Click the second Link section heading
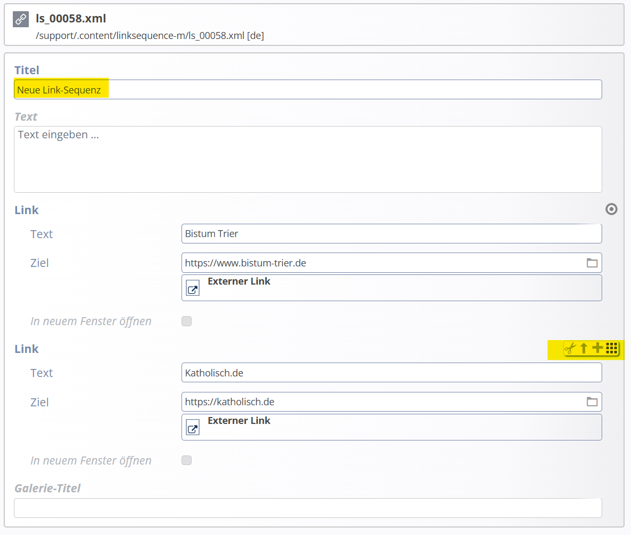This screenshot has width=631, height=535. click(x=27, y=349)
